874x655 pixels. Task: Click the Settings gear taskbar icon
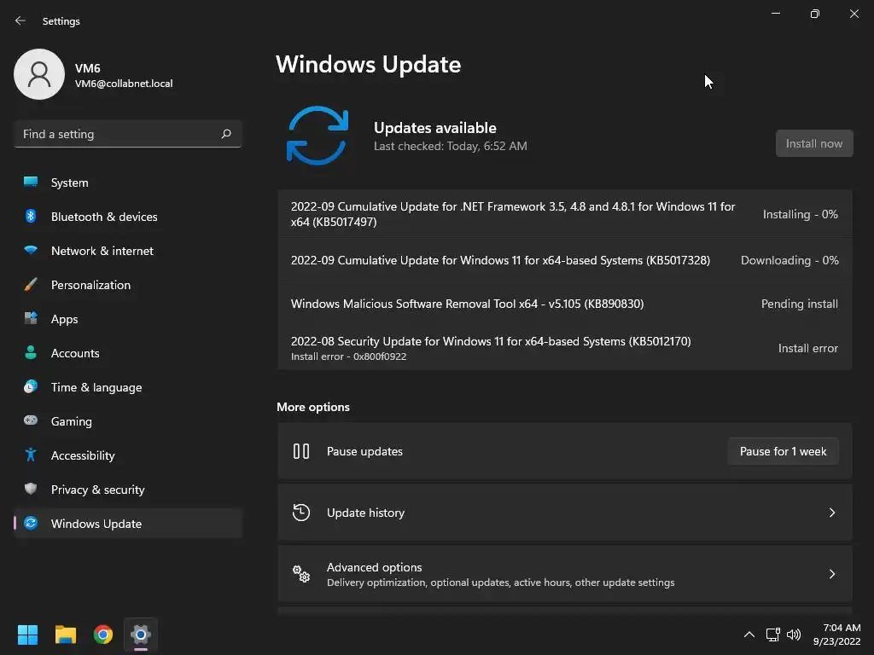pyautogui.click(x=141, y=635)
